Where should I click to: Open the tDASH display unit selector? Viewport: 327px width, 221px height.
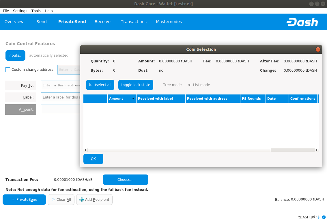[304, 217]
